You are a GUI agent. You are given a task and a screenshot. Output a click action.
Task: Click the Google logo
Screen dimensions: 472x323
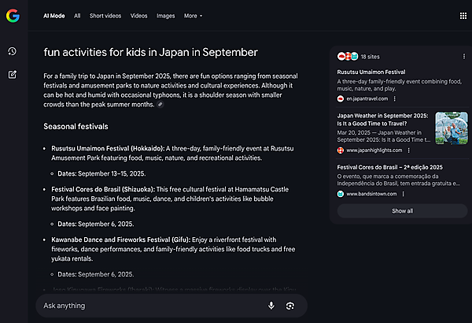13,16
